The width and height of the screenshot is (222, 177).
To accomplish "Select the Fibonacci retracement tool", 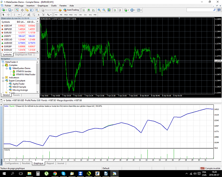I will (34, 15).
